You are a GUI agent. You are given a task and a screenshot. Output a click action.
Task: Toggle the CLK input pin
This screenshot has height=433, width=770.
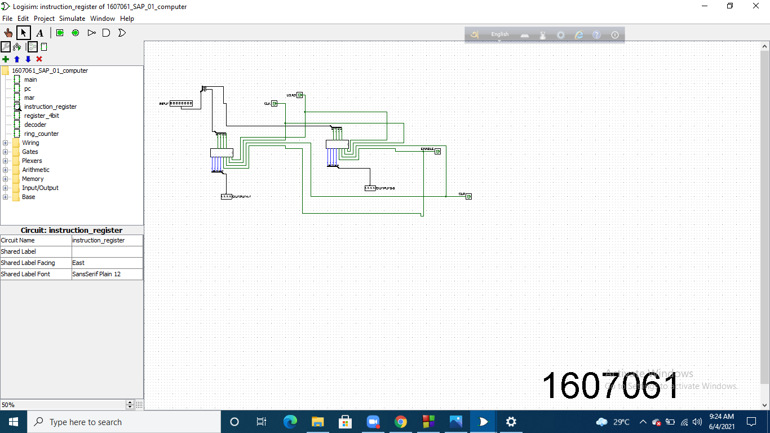click(274, 103)
